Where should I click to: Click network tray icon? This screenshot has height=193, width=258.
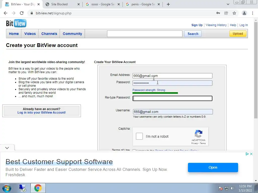(227, 188)
